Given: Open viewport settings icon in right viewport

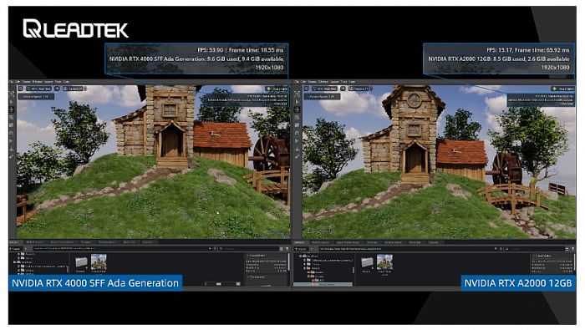Looking at the screenshot, I should [x=307, y=89].
